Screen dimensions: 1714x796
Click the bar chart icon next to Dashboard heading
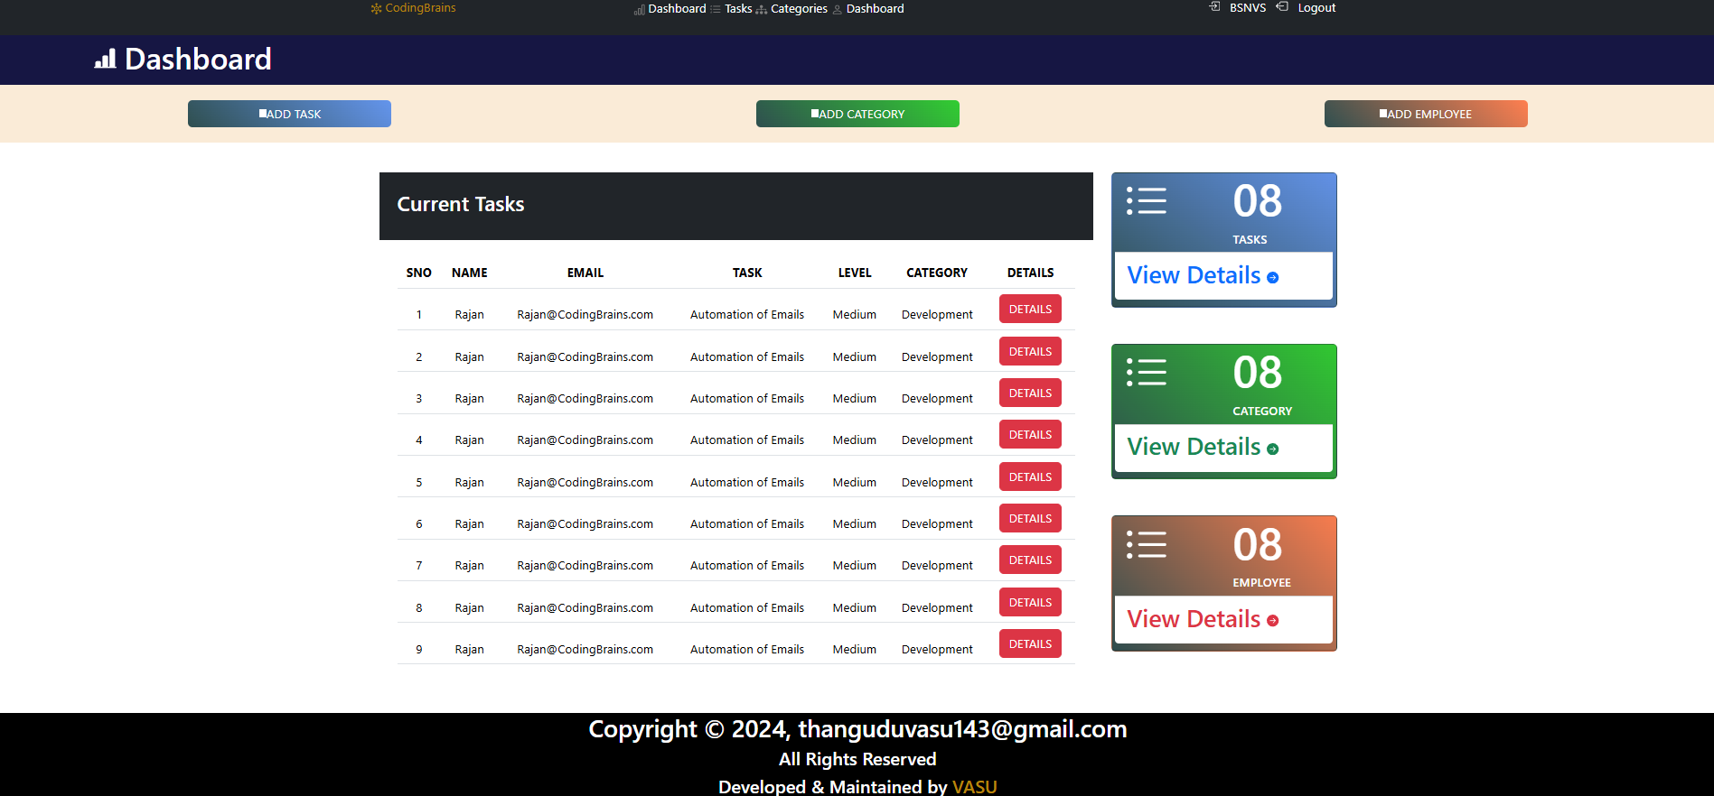pyautogui.click(x=105, y=60)
